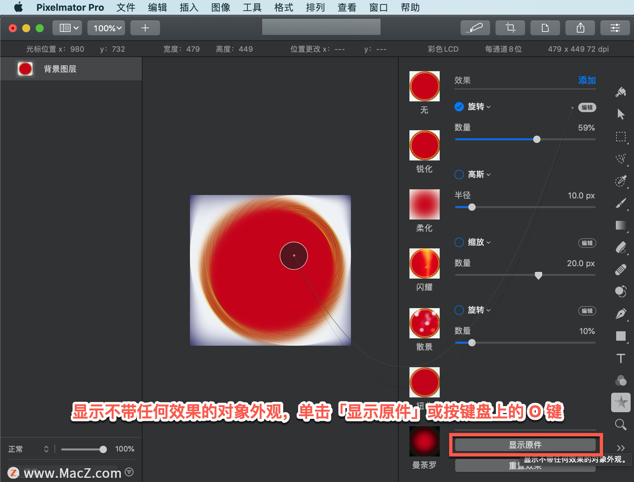634x482 pixels.
Task: Click the layer filter icon at bottom
Action: tap(129, 472)
